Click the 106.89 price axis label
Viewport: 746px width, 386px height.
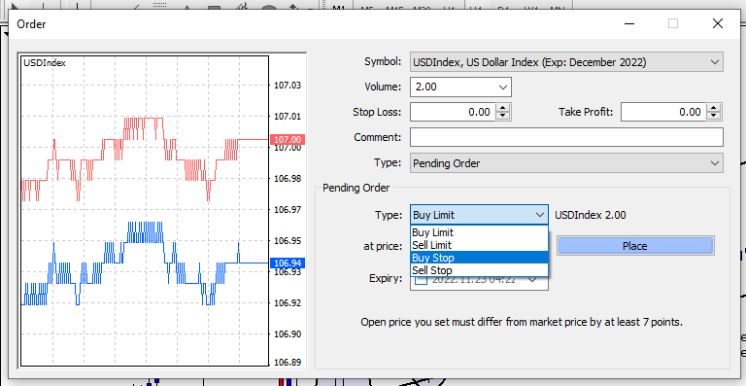point(288,363)
